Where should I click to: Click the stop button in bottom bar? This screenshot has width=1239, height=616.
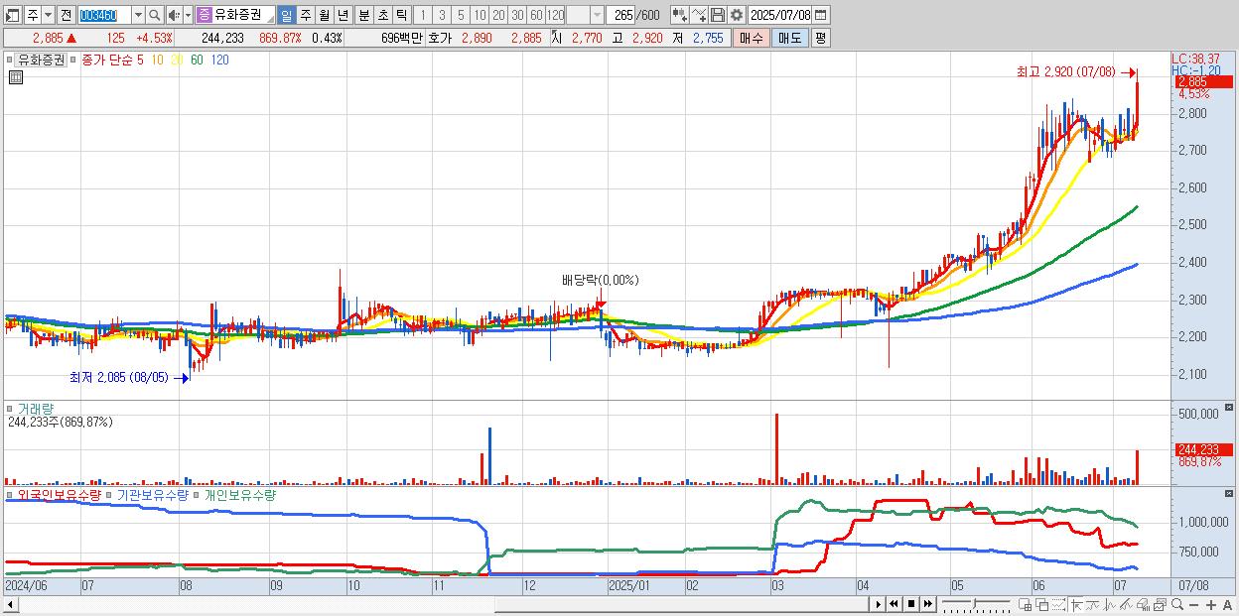point(910,604)
